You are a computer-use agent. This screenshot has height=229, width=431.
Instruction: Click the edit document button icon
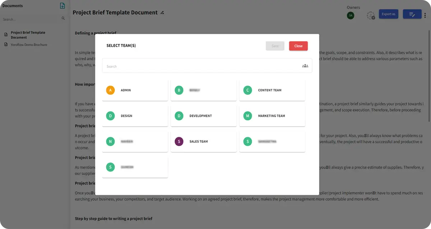[x=412, y=14]
